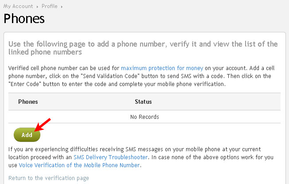The height and width of the screenshot is (184, 289).
Task: Click the "Use the following page" intro heading
Action: point(143,48)
